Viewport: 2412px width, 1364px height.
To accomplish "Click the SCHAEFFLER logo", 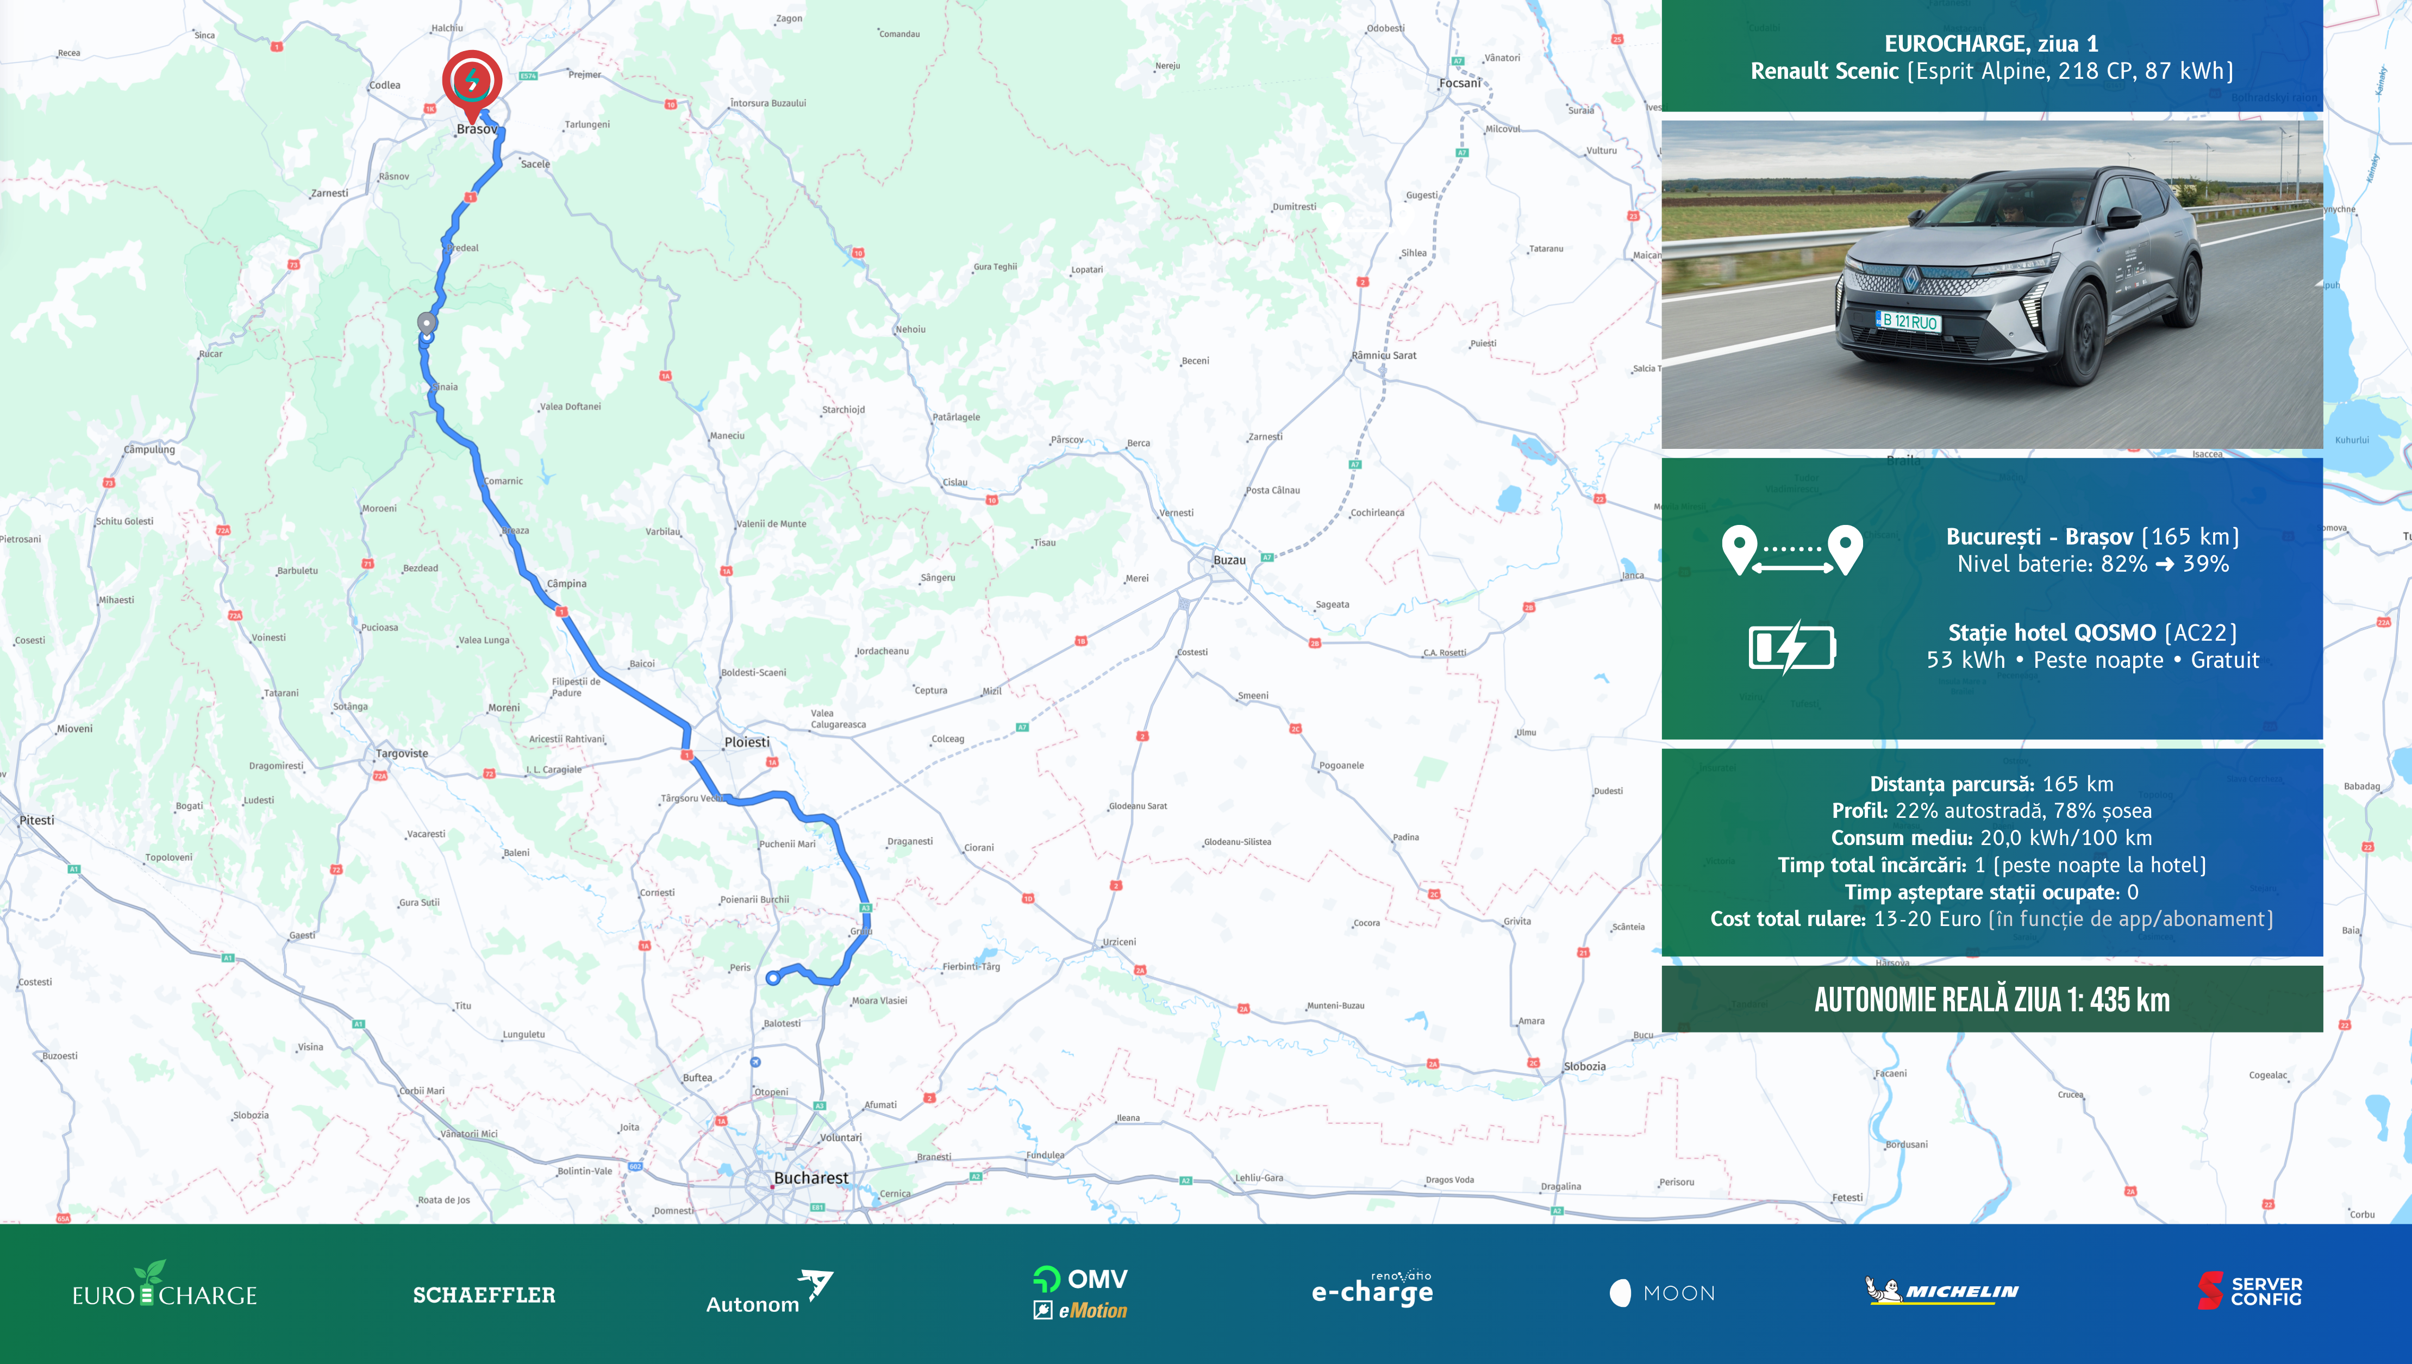I will pos(484,1294).
